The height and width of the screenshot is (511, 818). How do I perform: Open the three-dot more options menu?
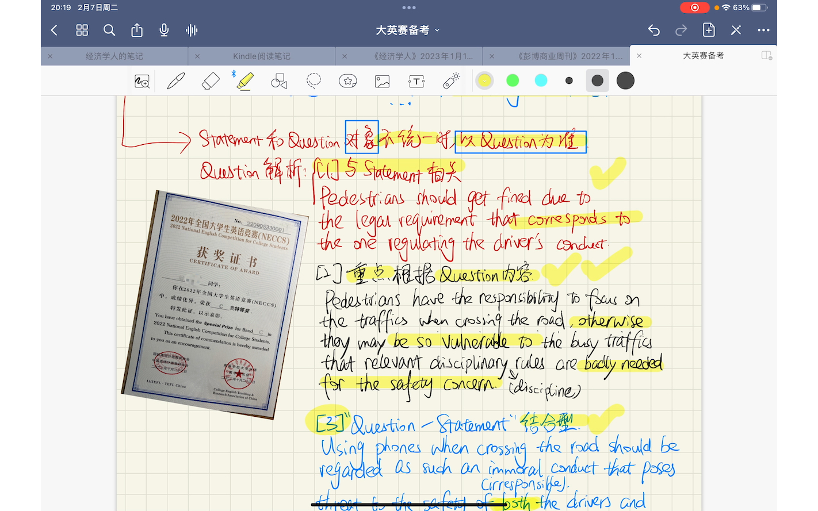pos(763,30)
